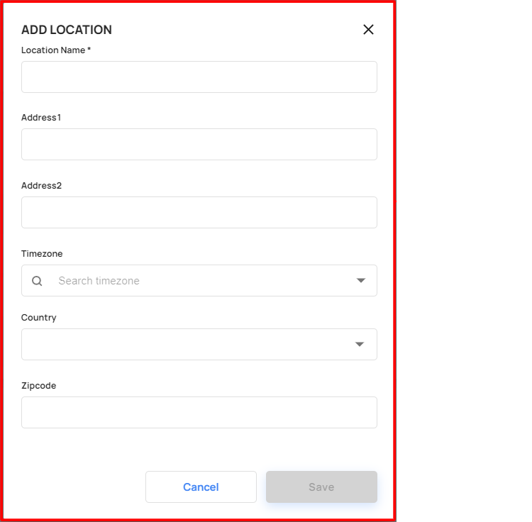Click the Country label

(39, 318)
